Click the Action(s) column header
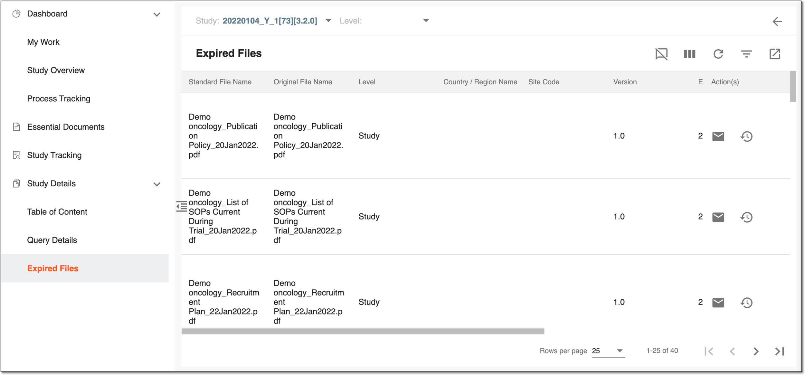This screenshot has height=375, width=805. pyautogui.click(x=725, y=82)
